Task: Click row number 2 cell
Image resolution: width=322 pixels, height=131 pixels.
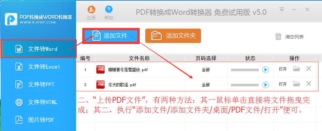Action: tap(86, 84)
